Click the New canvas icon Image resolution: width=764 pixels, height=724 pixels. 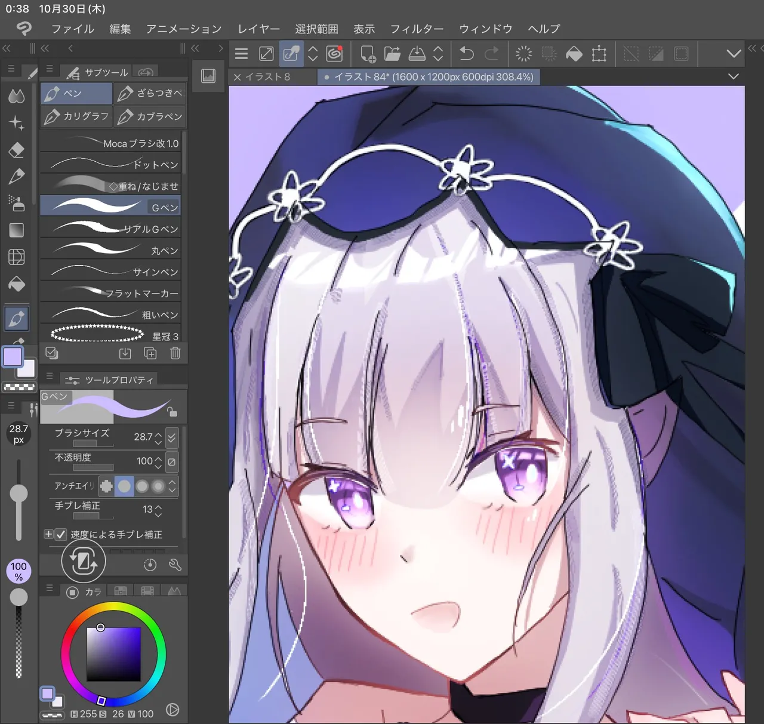pos(368,54)
